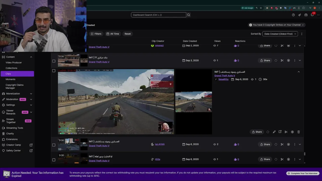Click the lpLAYAN clip 0:30 thumbnail

(x=69, y=144)
